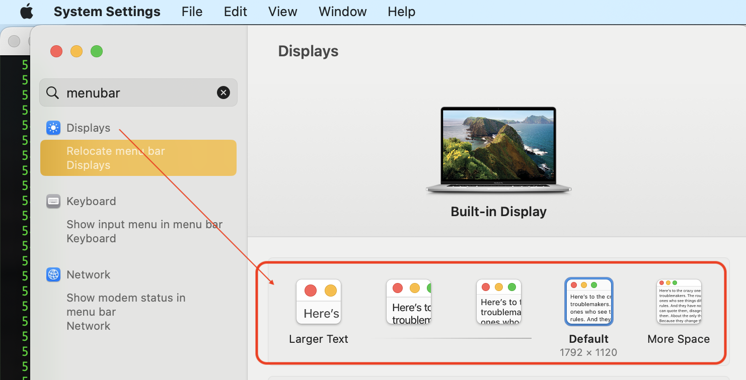This screenshot has height=380, width=746.
Task: Select the Default 1792 x 1120 resolution
Action: [588, 302]
